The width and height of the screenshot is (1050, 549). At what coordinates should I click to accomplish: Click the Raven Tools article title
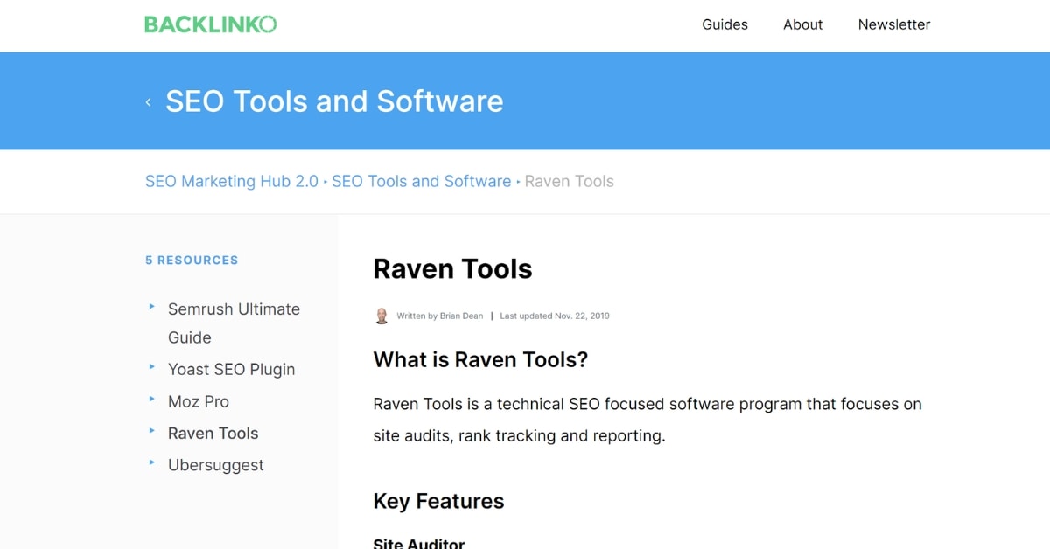[x=452, y=268]
